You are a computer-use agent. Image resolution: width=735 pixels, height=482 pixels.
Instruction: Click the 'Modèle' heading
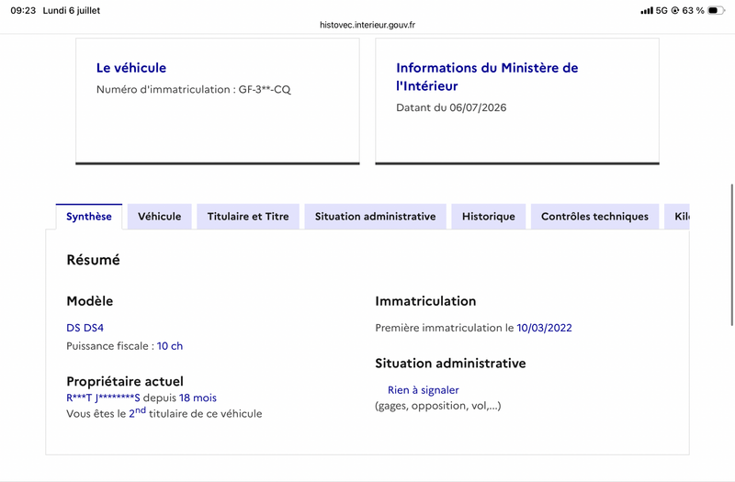point(89,301)
